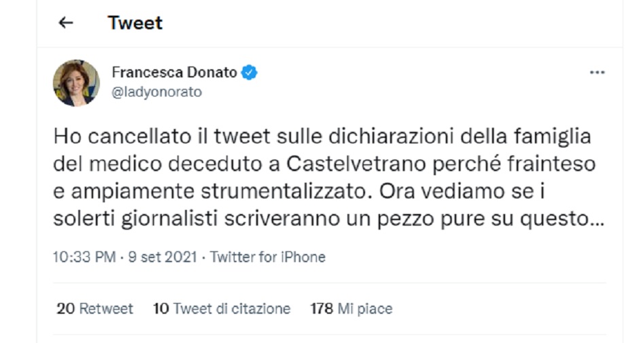The image size is (639, 343).
Task: Open Francesca Donato's profile picture
Action: coord(76,83)
